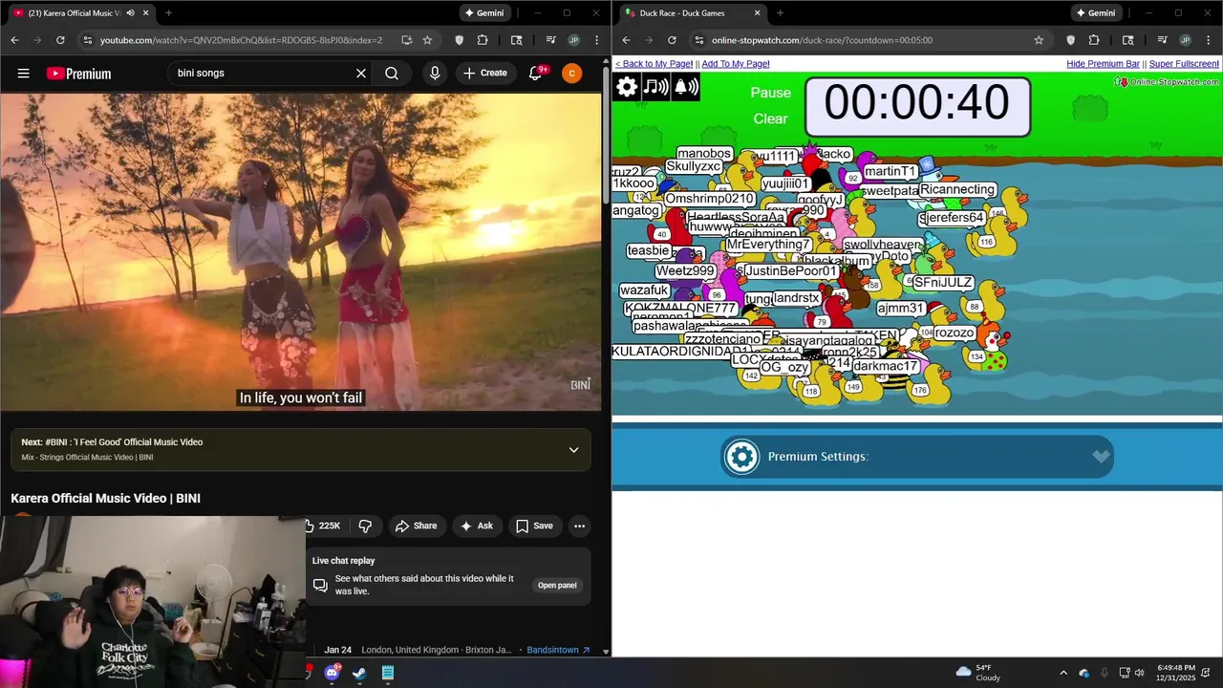This screenshot has width=1223, height=688.
Task: Pause the duck race timer
Action: tap(771, 93)
